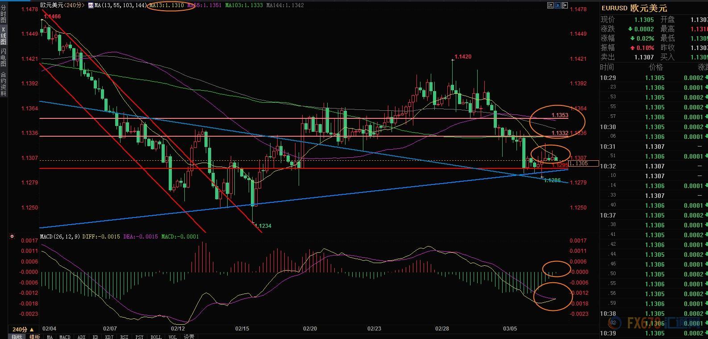Toggle the KDJ indicator

pos(110,336)
